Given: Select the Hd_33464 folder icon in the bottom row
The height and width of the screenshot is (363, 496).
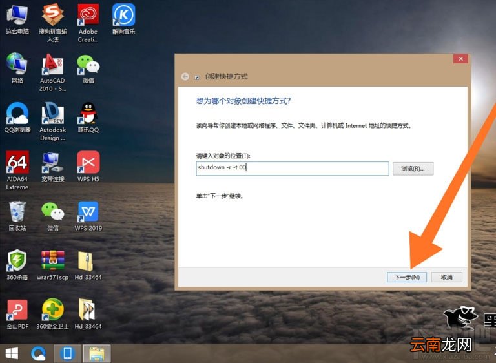Looking at the screenshot, I should pyautogui.click(x=88, y=314).
